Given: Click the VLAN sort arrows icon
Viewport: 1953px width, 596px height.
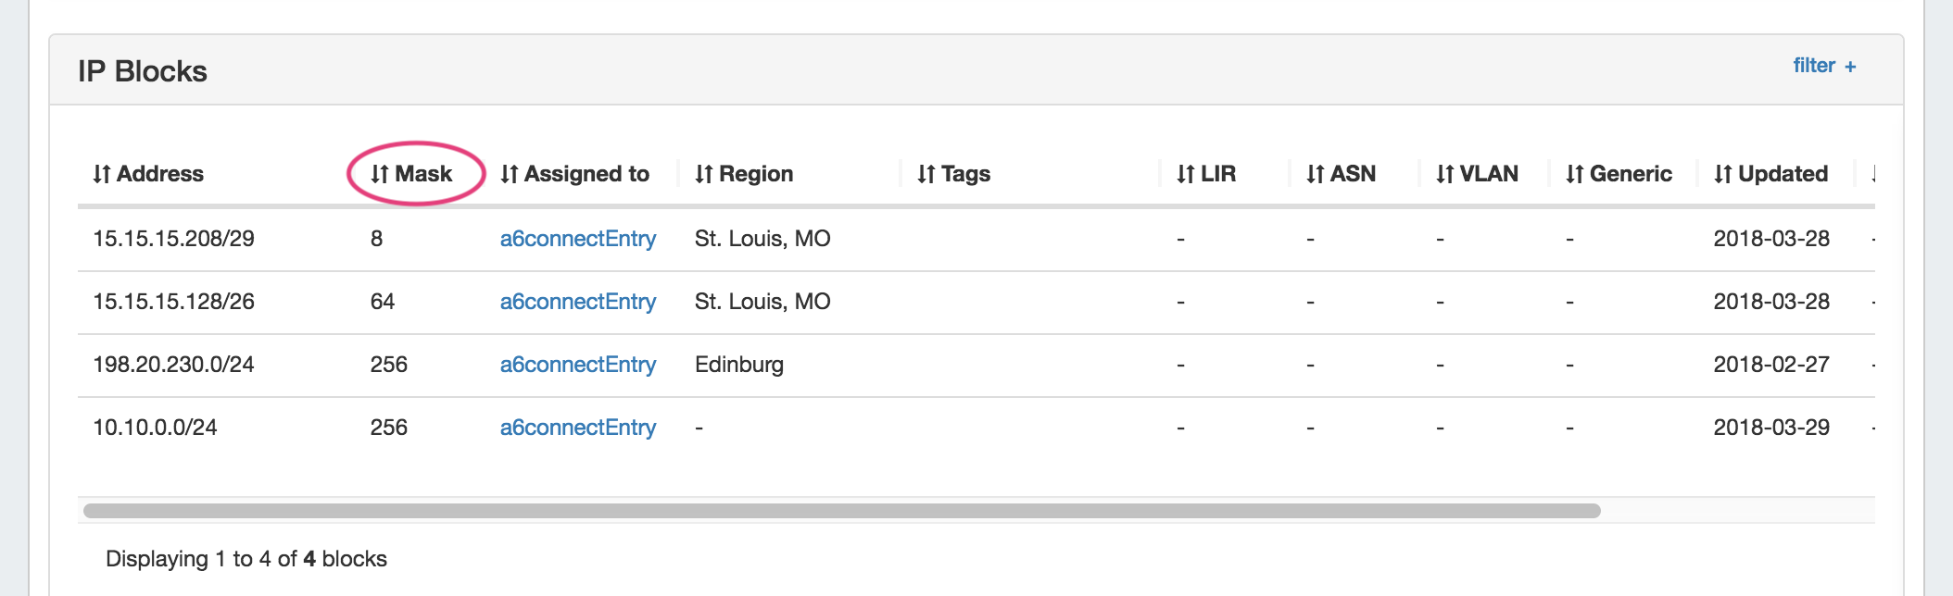Looking at the screenshot, I should coord(1445,174).
